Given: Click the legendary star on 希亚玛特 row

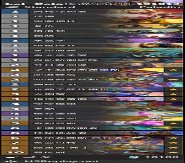Looking at the screenshot, I should click(173, 143).
